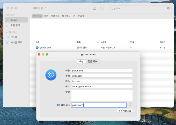The height and width of the screenshot is (125, 176).
Task: Select 시스템 루트 keychain in sidebar
Action: (16, 43)
